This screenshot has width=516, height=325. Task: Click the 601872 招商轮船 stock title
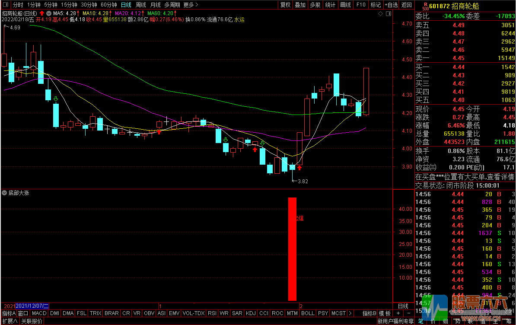click(x=454, y=6)
